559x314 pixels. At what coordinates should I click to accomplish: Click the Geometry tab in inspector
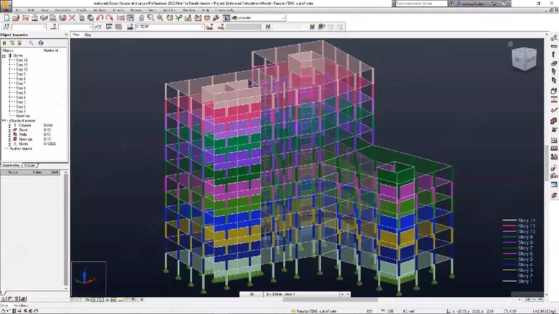pos(11,165)
